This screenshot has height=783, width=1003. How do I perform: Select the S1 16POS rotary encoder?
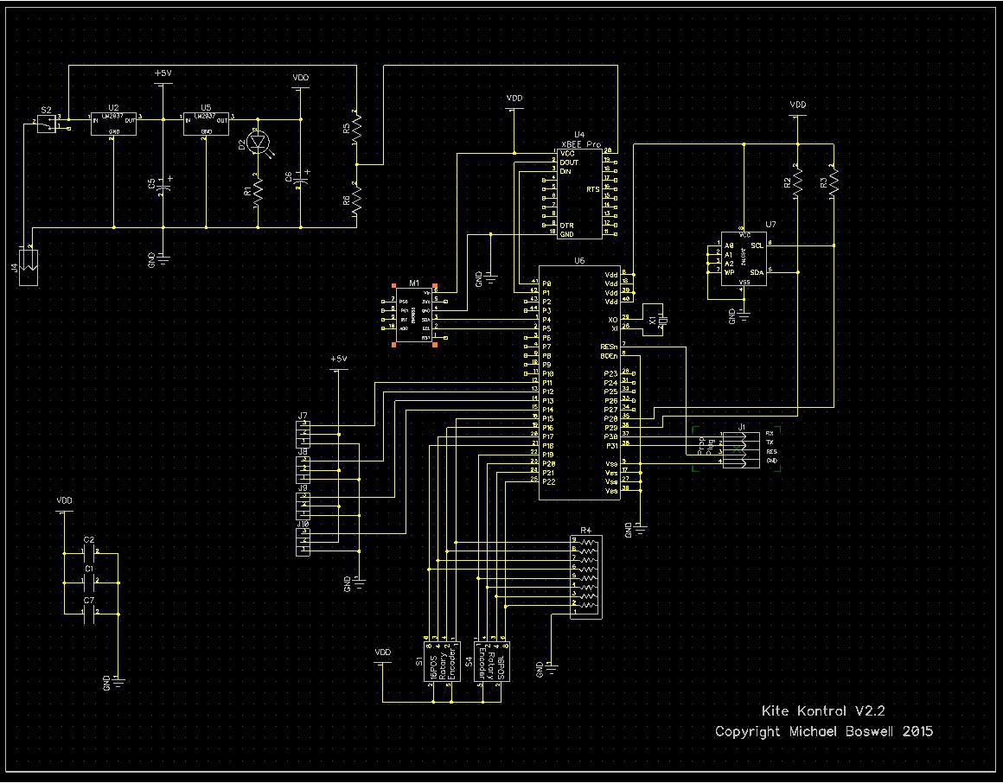(441, 661)
